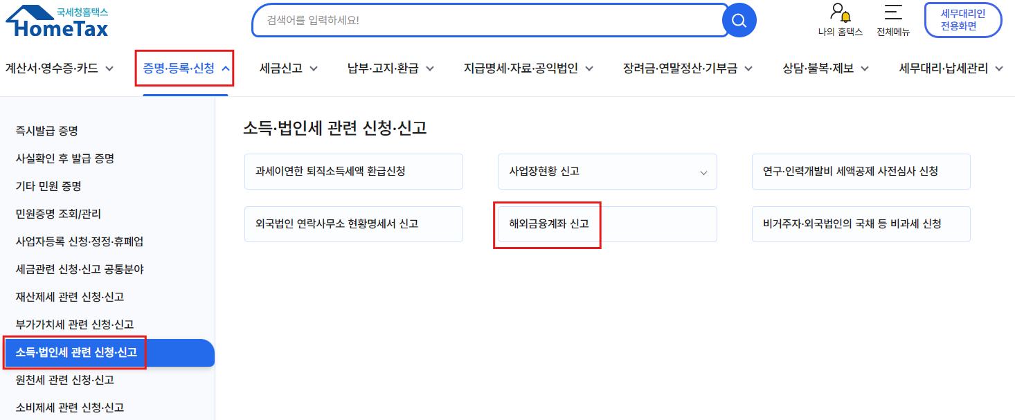Open 나의 홈택스 user icon
Image resolution: width=1015 pixels, height=420 pixels.
point(840,13)
